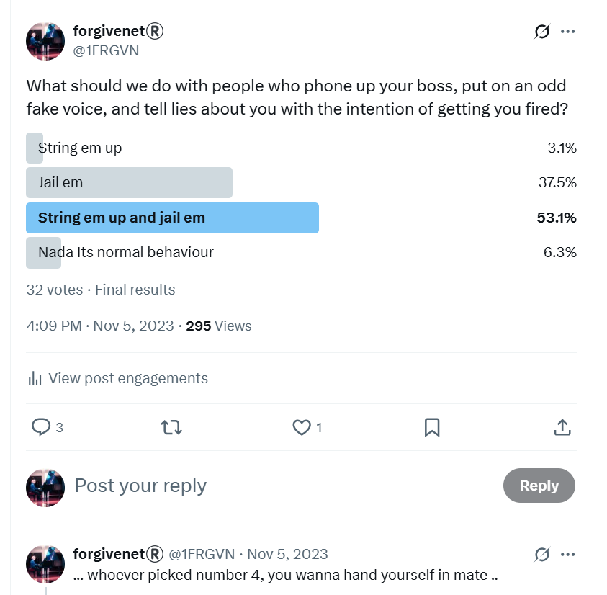Open the share upload icon
The image size is (607, 595).
click(x=562, y=427)
